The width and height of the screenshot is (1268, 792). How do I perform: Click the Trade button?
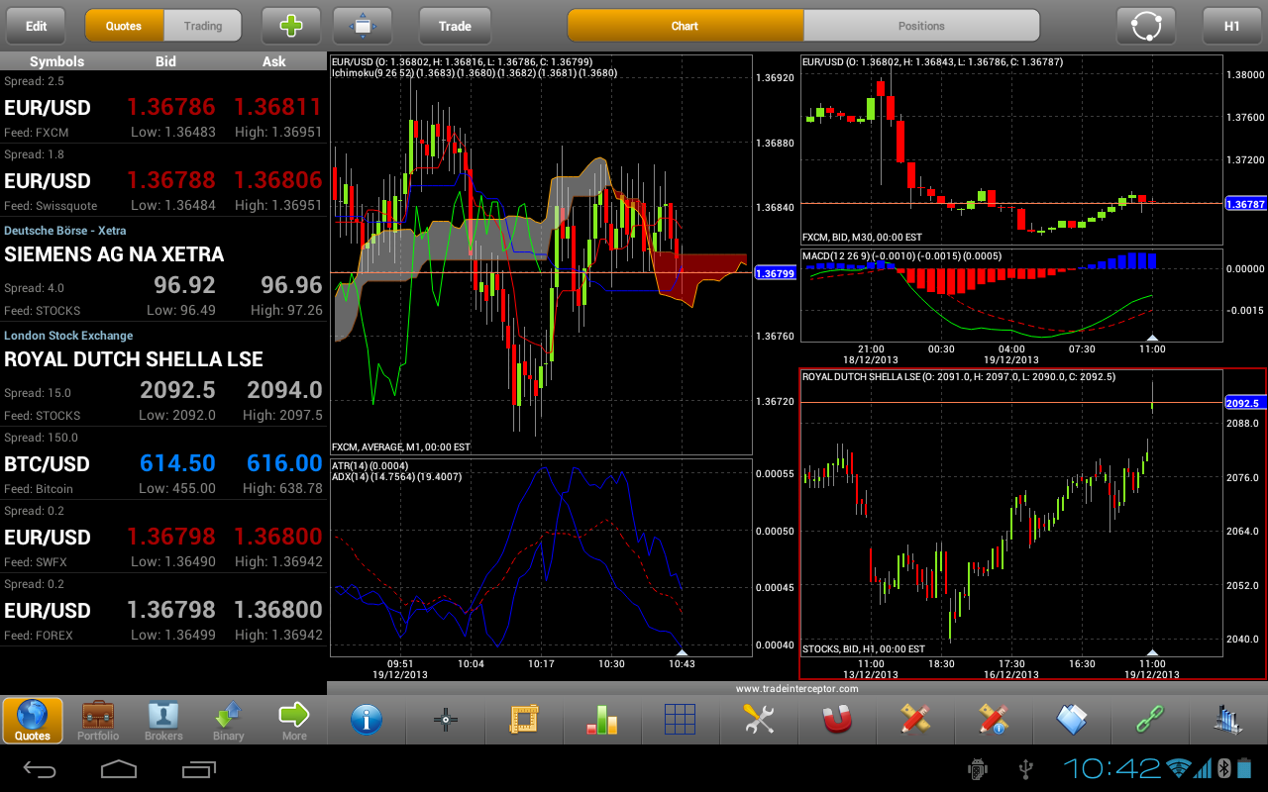(455, 26)
